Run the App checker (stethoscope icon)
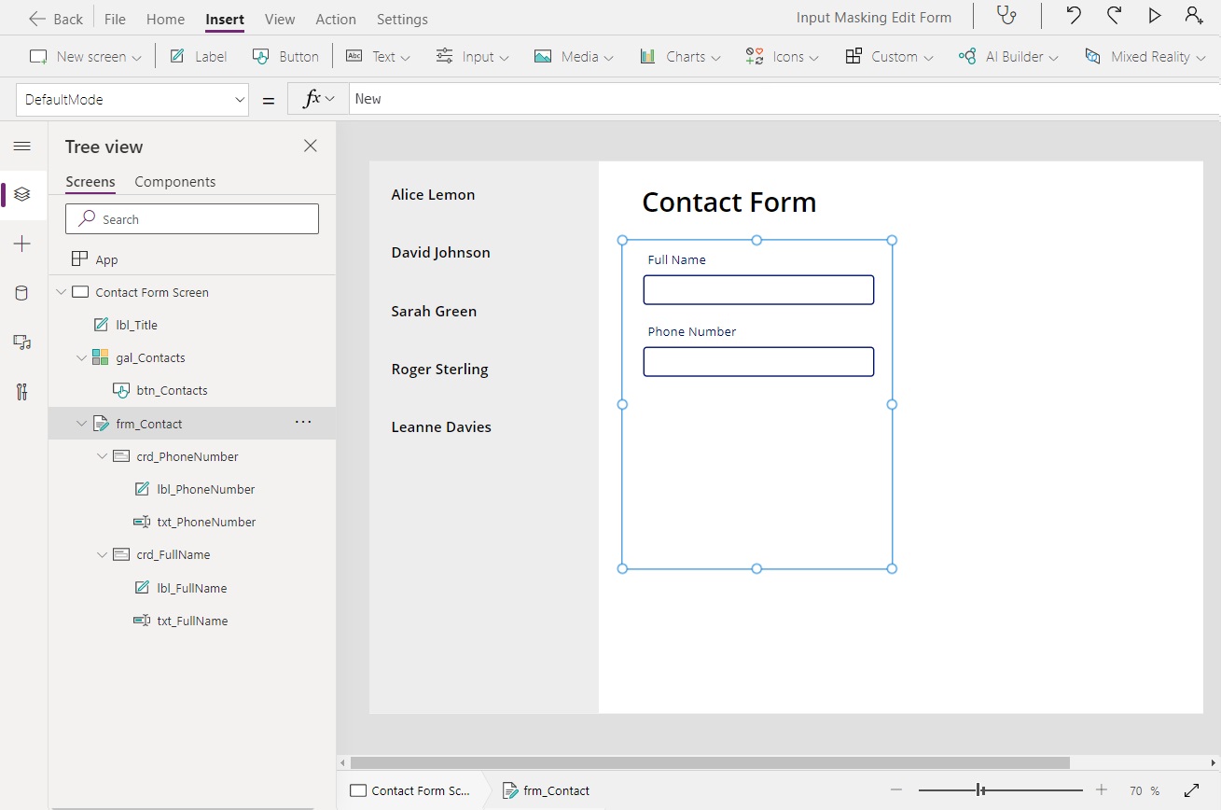1221x810 pixels. (1006, 16)
